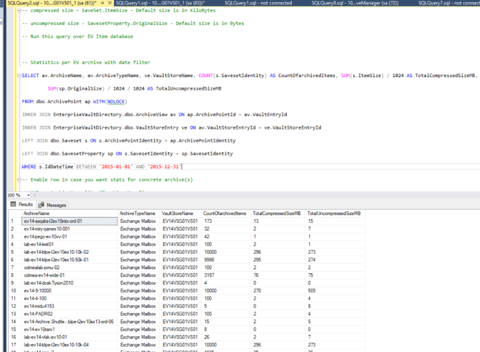Click the lab-ev14-test01 archive cell
The image size is (480, 352).
coord(39,244)
